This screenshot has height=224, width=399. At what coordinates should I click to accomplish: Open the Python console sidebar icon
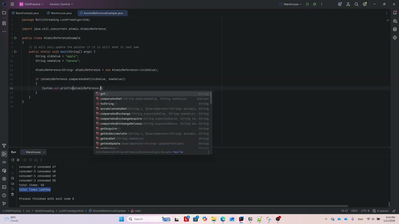coord(395,38)
